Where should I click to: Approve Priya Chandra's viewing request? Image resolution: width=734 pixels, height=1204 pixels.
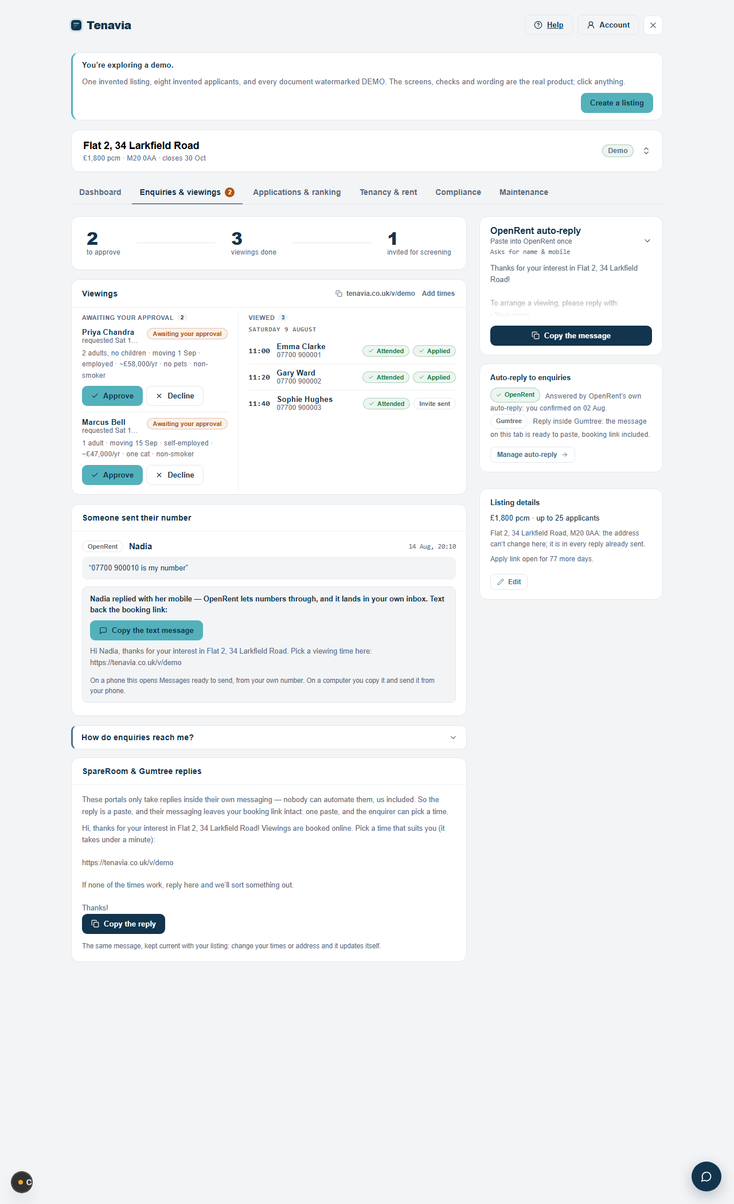[x=112, y=396]
